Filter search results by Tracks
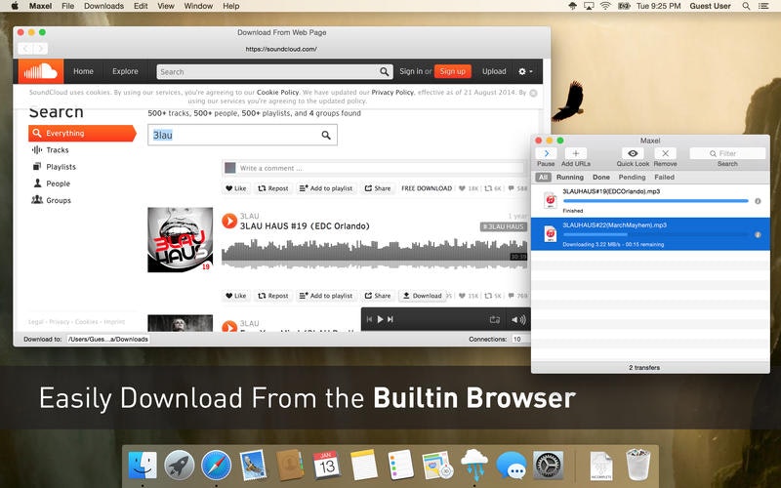 click(x=51, y=150)
